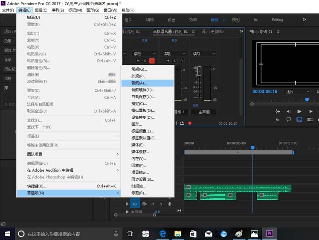Open Microsoft Edge from the taskbar
This screenshot has width=319, height=240.
coord(162,234)
